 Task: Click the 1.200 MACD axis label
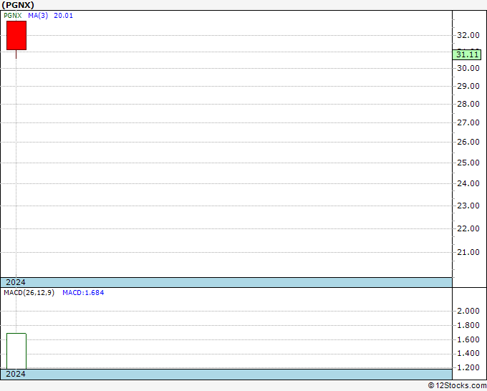468,367
